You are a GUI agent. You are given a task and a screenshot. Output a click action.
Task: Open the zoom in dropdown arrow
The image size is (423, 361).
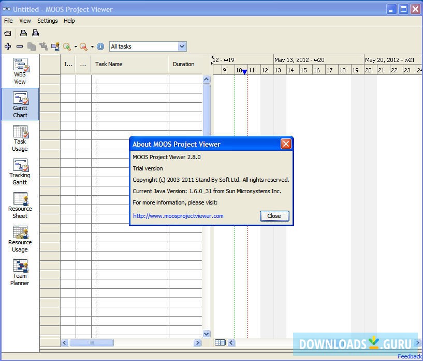[x=76, y=46]
